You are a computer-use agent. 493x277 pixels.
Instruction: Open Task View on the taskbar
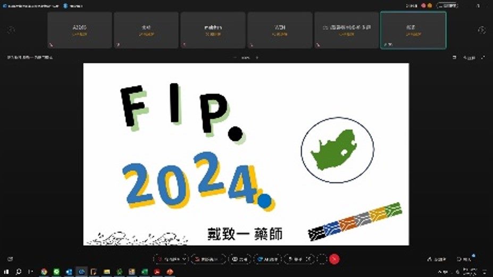pos(30,272)
